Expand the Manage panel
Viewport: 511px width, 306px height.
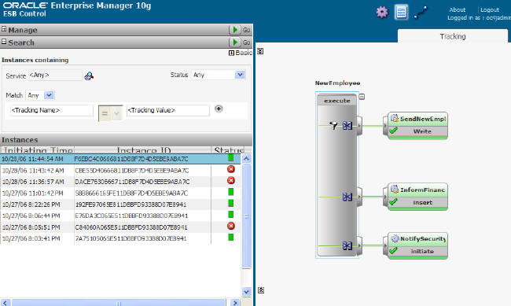4,29
